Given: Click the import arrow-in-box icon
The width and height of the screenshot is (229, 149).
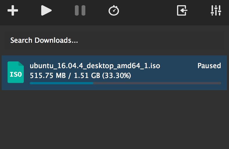Looking at the screenshot, I should point(182,11).
